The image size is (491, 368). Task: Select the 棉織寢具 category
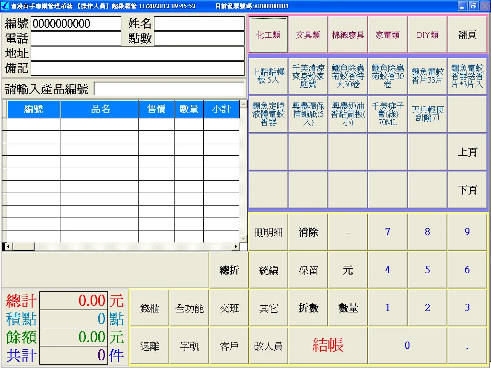(x=347, y=34)
